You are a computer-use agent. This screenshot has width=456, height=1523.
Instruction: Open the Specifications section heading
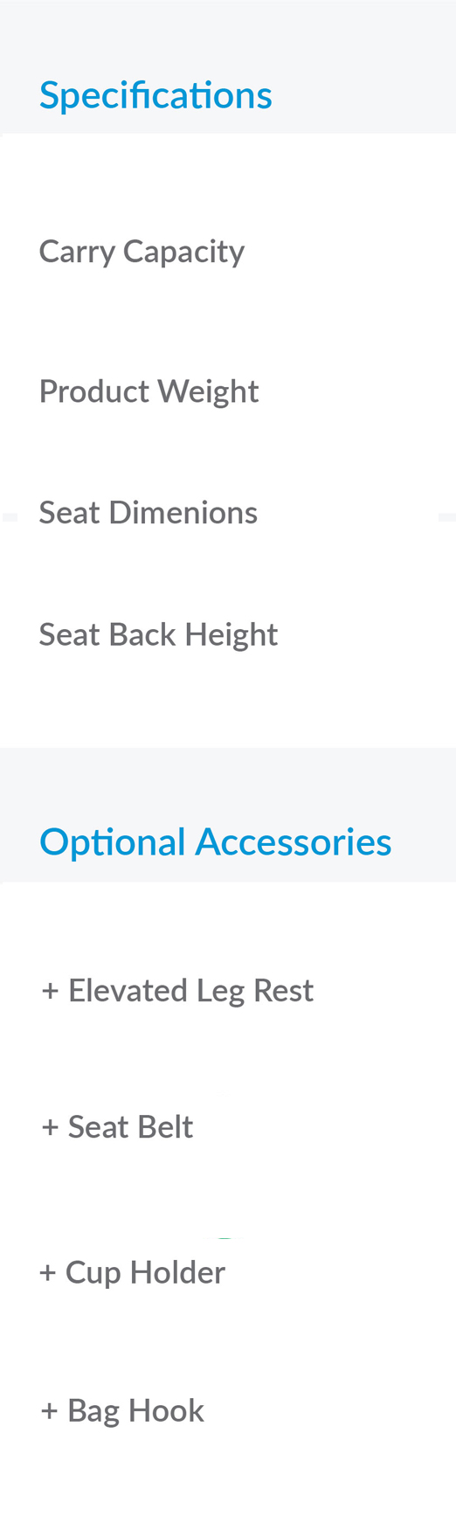(155, 95)
